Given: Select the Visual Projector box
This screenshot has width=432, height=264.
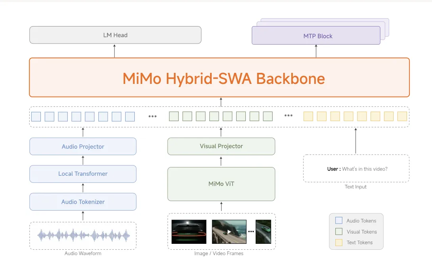Looking at the screenshot, I should pyautogui.click(x=221, y=146).
